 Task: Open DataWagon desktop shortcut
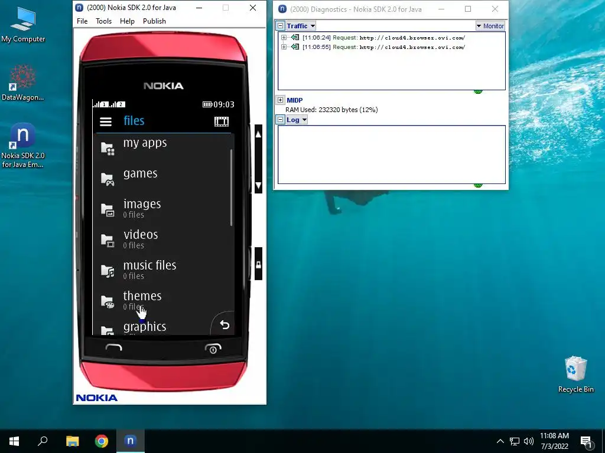point(23,83)
